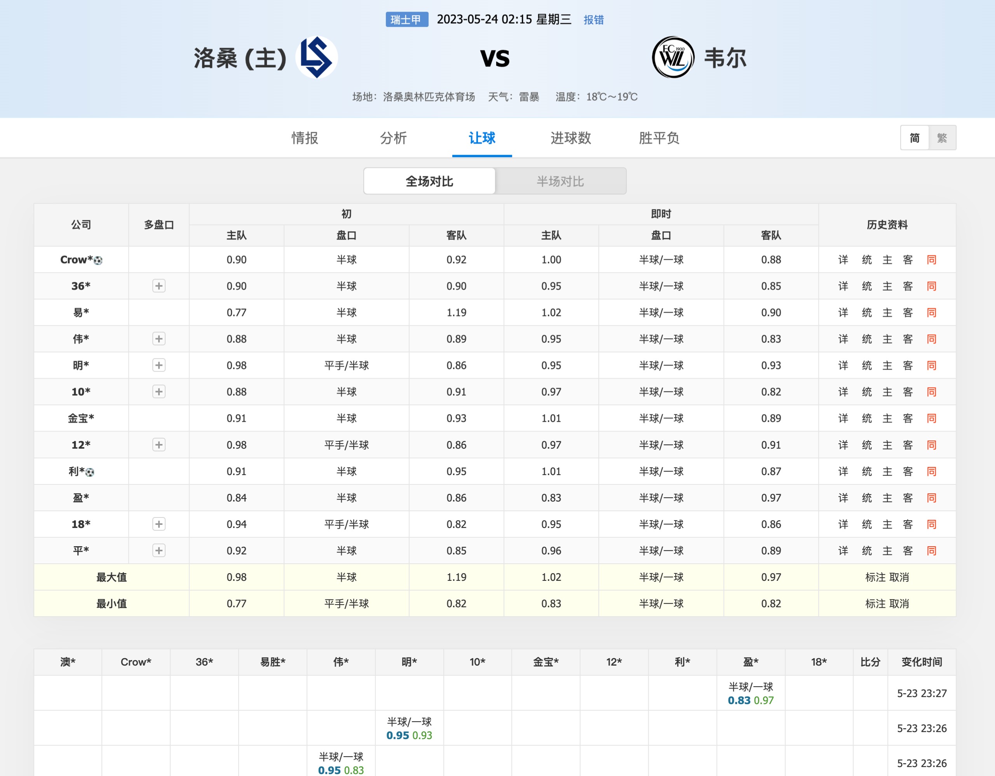Screen dimensions: 995x776
Task: Open 客 history for 36* row
Action: coord(908,286)
